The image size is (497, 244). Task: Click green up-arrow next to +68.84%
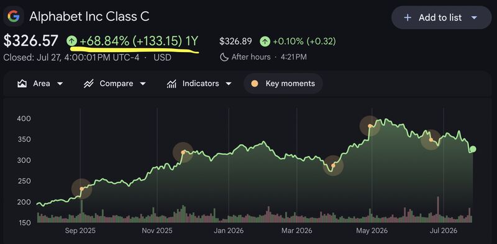pyautogui.click(x=71, y=41)
